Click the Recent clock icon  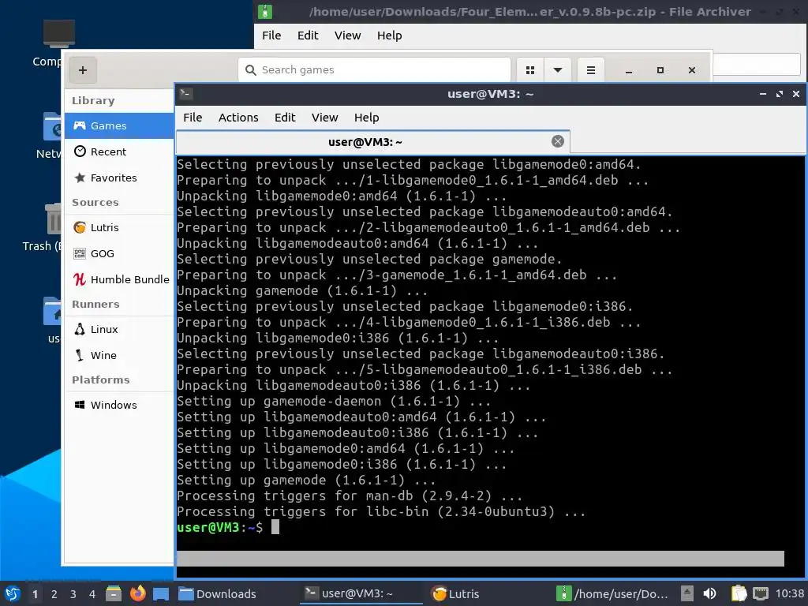pyautogui.click(x=80, y=151)
